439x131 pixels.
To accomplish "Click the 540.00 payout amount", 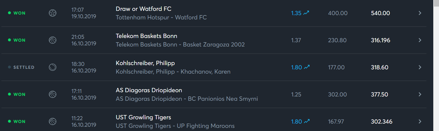I will tap(380, 13).
